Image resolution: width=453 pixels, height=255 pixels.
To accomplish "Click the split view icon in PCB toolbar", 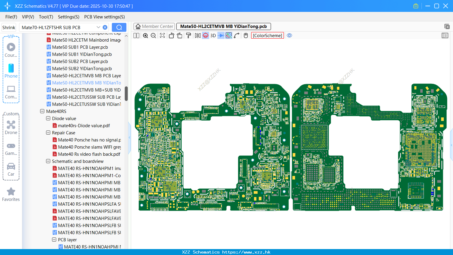I will (136, 36).
